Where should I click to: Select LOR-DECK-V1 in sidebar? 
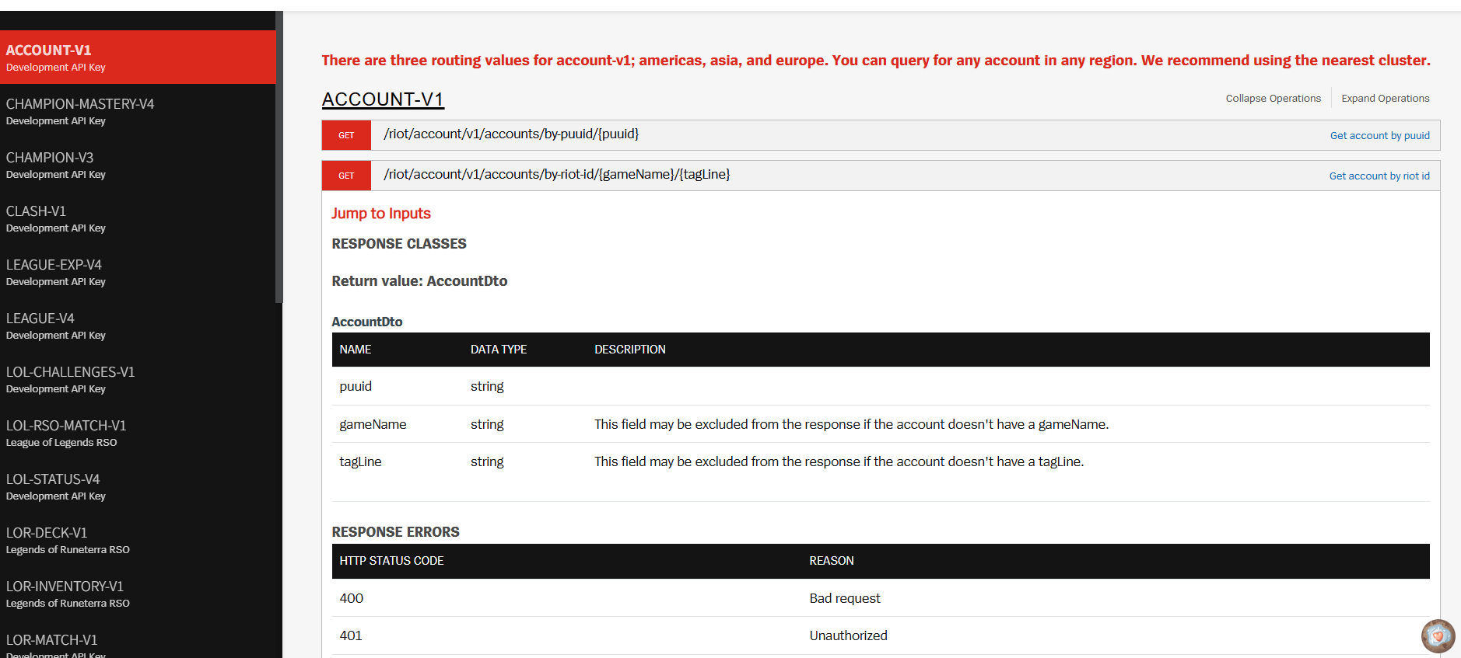pos(138,540)
